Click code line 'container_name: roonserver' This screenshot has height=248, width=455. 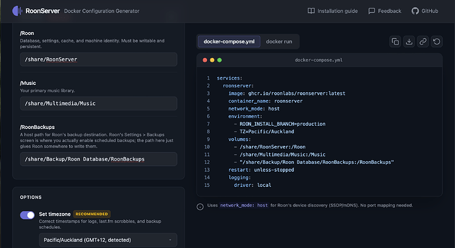265,101
